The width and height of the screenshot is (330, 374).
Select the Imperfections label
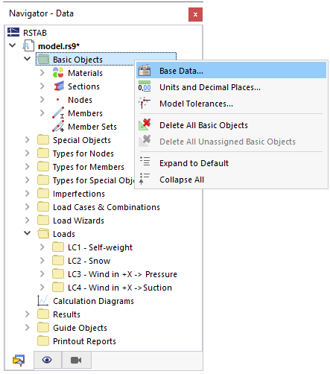[x=79, y=194]
